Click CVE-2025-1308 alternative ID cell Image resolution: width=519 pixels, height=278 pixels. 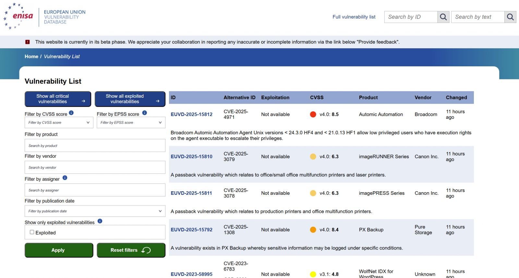point(236,230)
